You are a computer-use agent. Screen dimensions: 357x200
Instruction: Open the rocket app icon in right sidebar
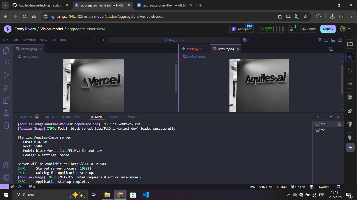350,111
